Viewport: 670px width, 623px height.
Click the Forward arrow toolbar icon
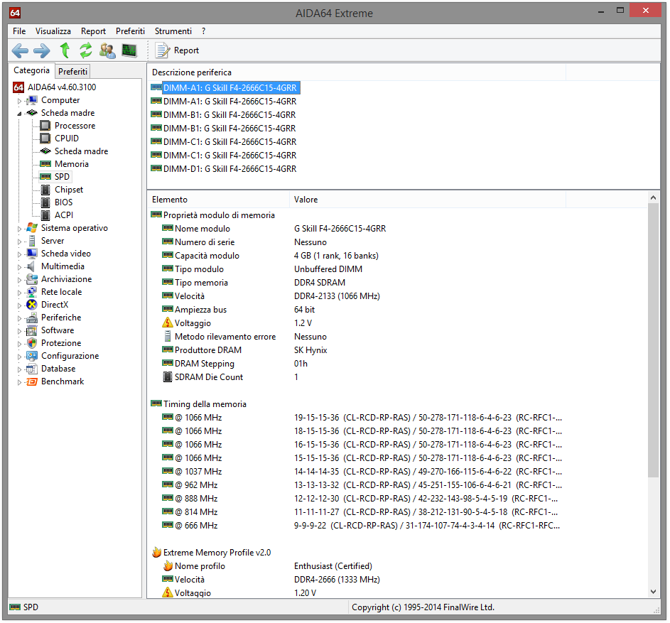(41, 50)
